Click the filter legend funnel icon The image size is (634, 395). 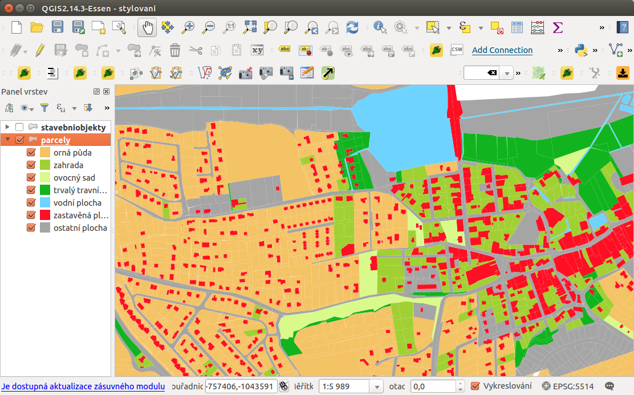[x=44, y=108]
